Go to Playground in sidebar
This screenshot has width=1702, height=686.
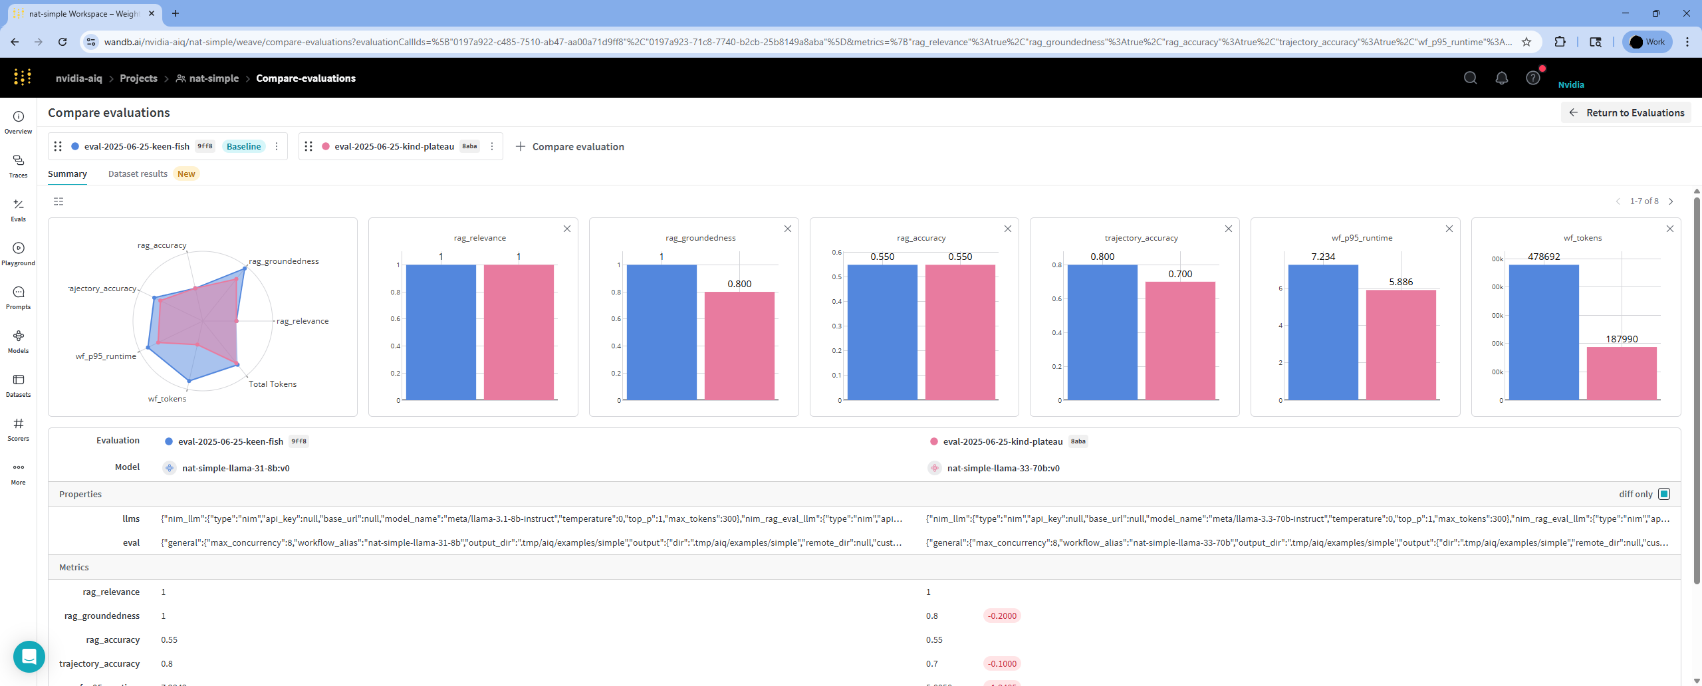19,254
